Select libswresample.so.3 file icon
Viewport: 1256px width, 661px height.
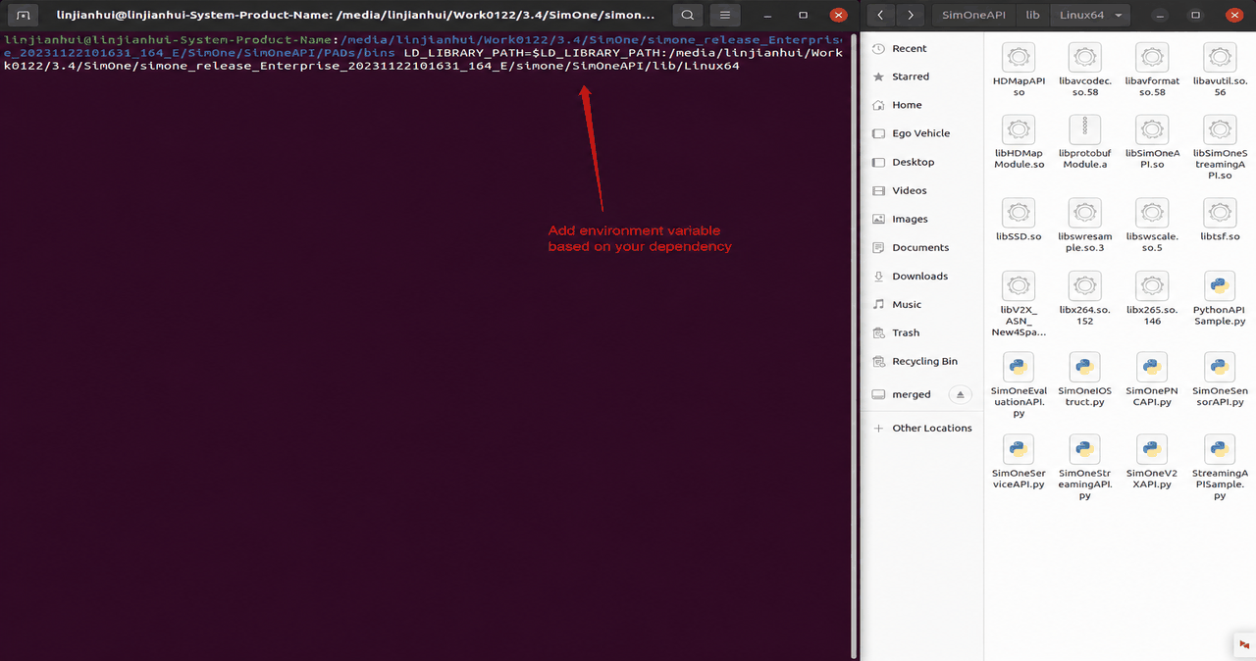click(1085, 214)
